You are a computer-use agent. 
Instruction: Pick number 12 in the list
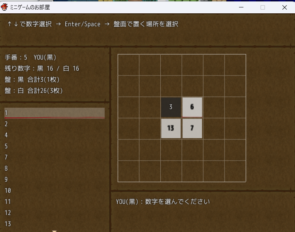point(54,213)
